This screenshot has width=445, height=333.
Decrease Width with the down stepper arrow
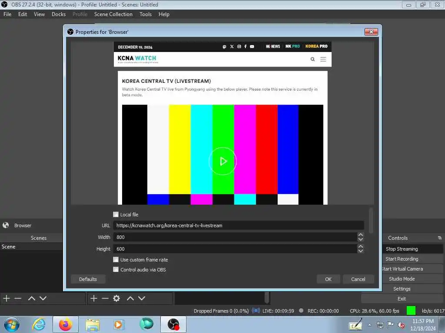pos(360,239)
